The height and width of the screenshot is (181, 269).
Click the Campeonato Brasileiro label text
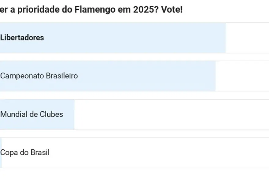click(x=39, y=76)
